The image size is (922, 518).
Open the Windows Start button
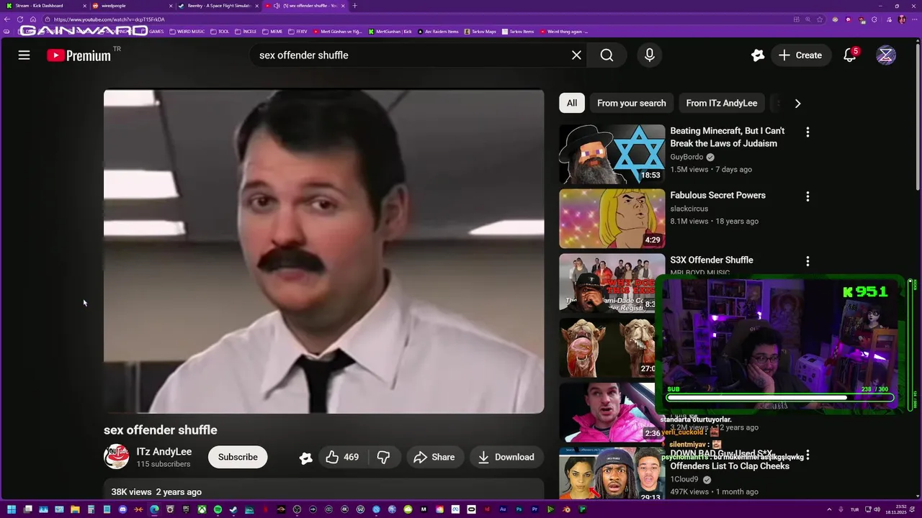[x=12, y=509]
